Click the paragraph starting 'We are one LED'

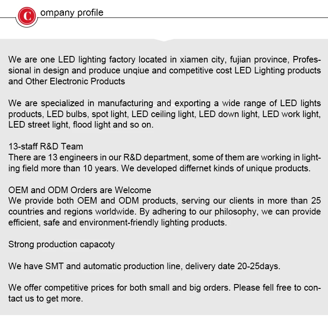[164, 70]
